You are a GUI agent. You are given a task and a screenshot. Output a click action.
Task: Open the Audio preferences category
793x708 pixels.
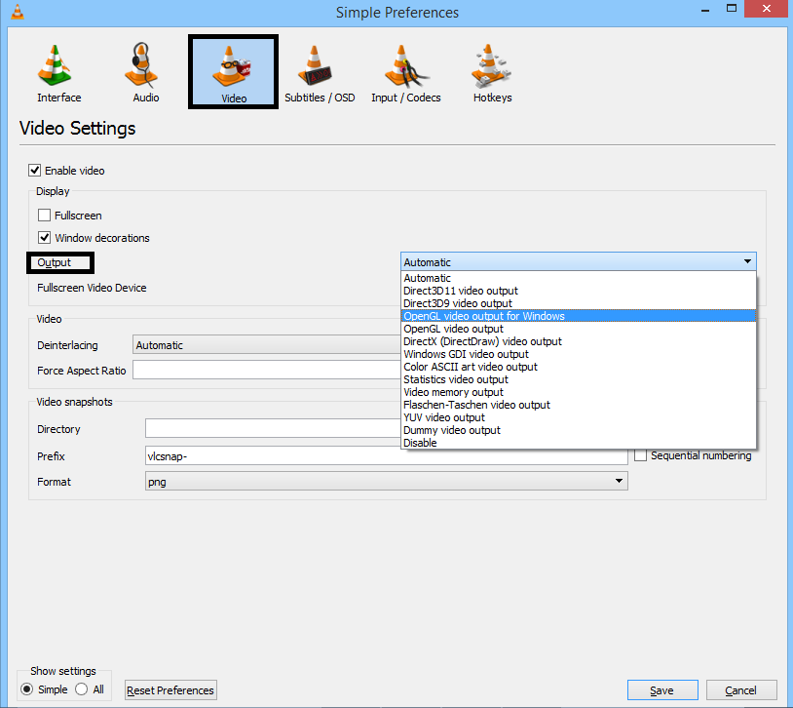(146, 73)
